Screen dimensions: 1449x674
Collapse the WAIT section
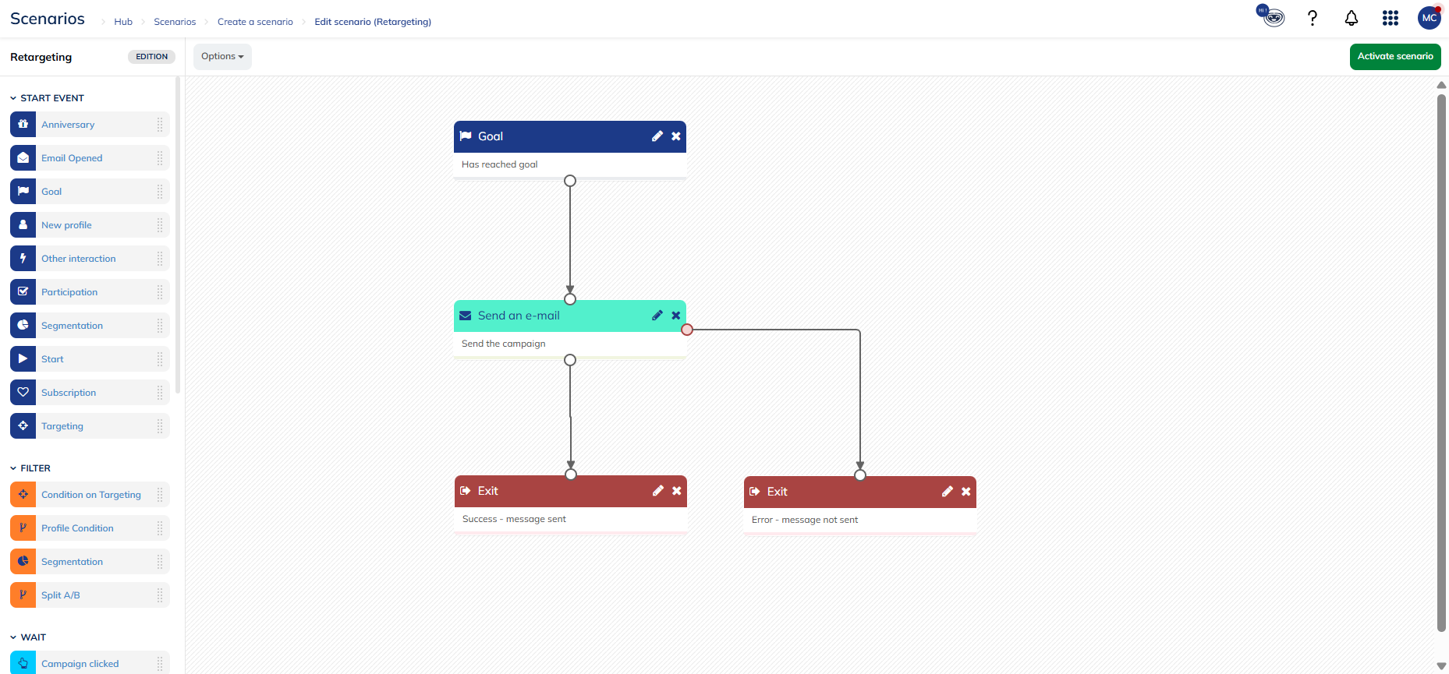coord(13,637)
